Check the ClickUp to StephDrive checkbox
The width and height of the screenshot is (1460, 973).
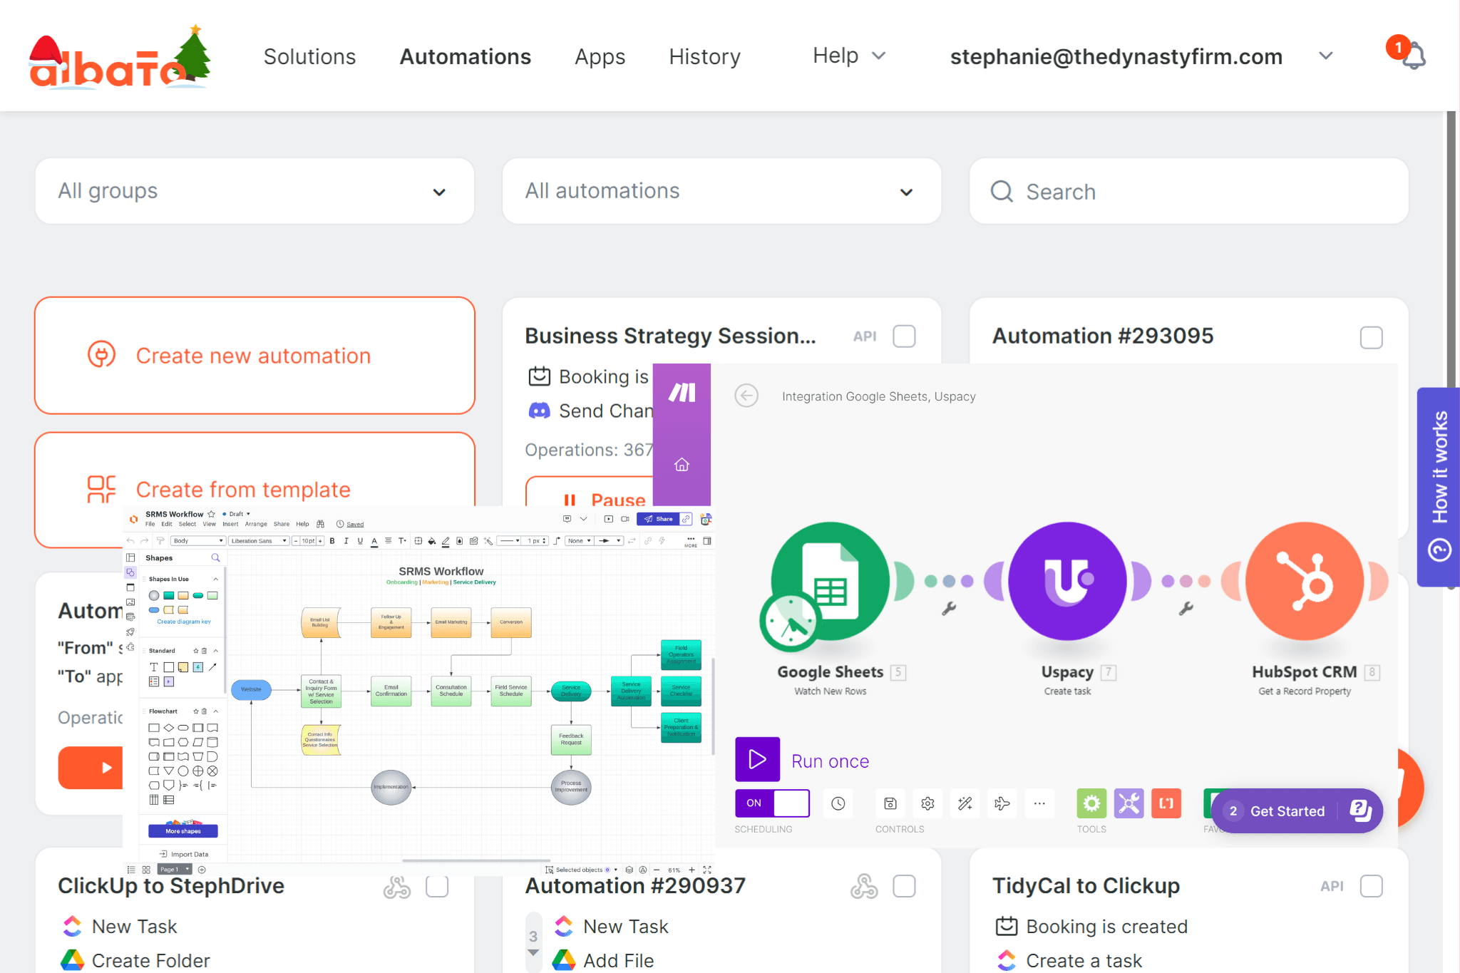[437, 886]
